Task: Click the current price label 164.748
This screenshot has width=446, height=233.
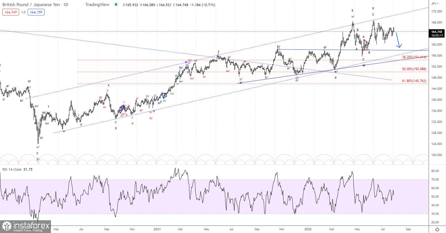Action: coord(437,32)
